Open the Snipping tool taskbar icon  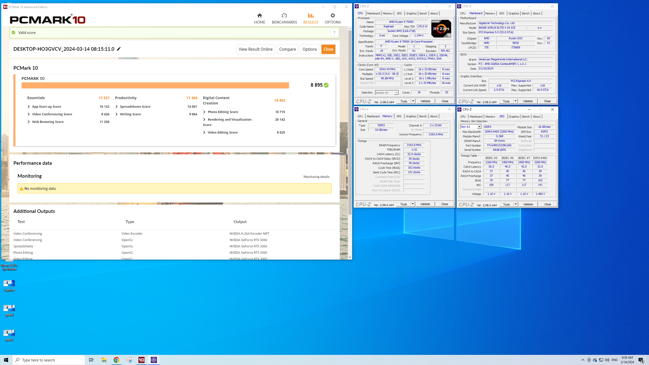coord(129,360)
